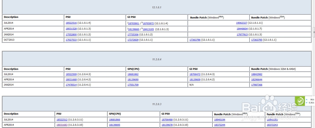Open GI PSU patch 18139660
315x128 pixels.
tap(134, 29)
